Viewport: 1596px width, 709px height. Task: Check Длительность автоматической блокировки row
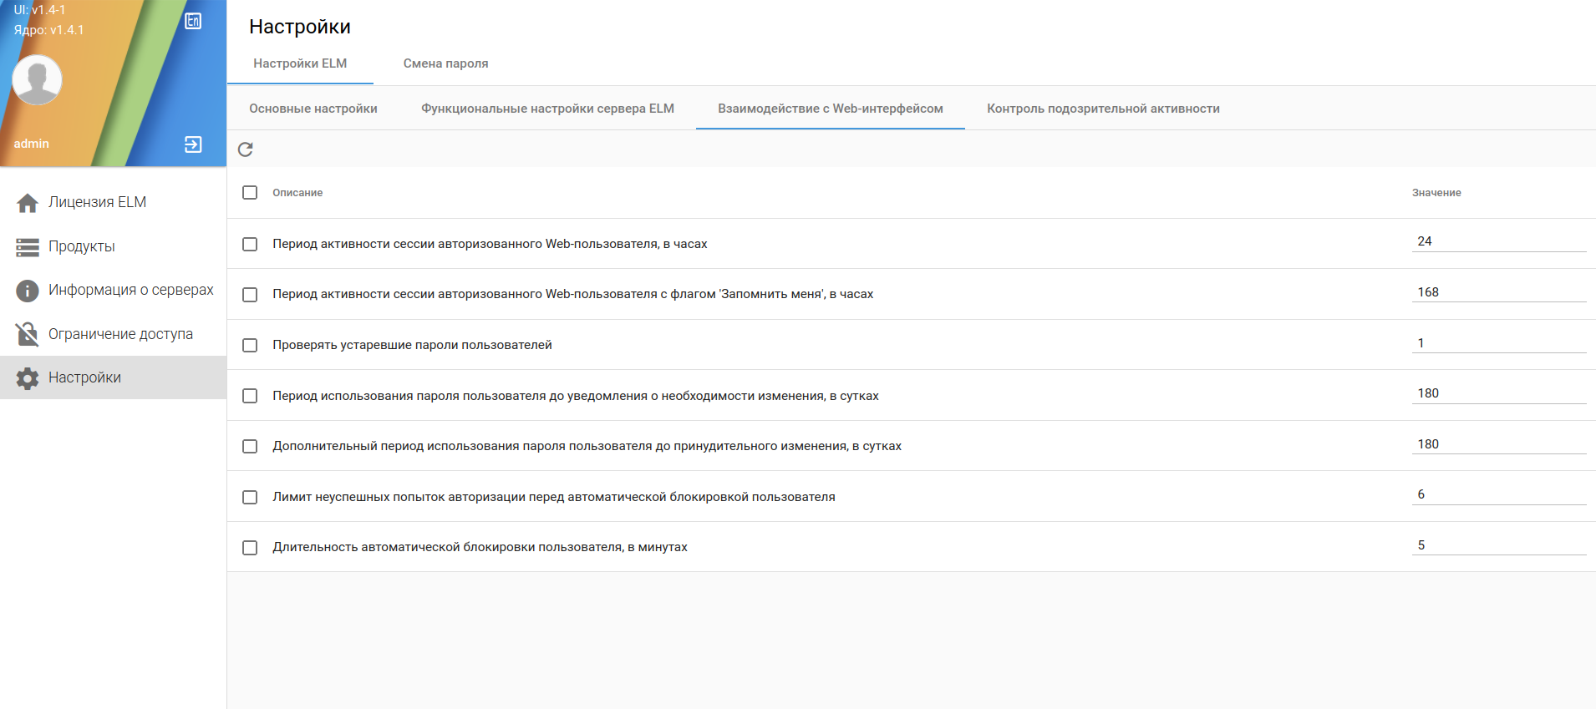[x=250, y=548]
